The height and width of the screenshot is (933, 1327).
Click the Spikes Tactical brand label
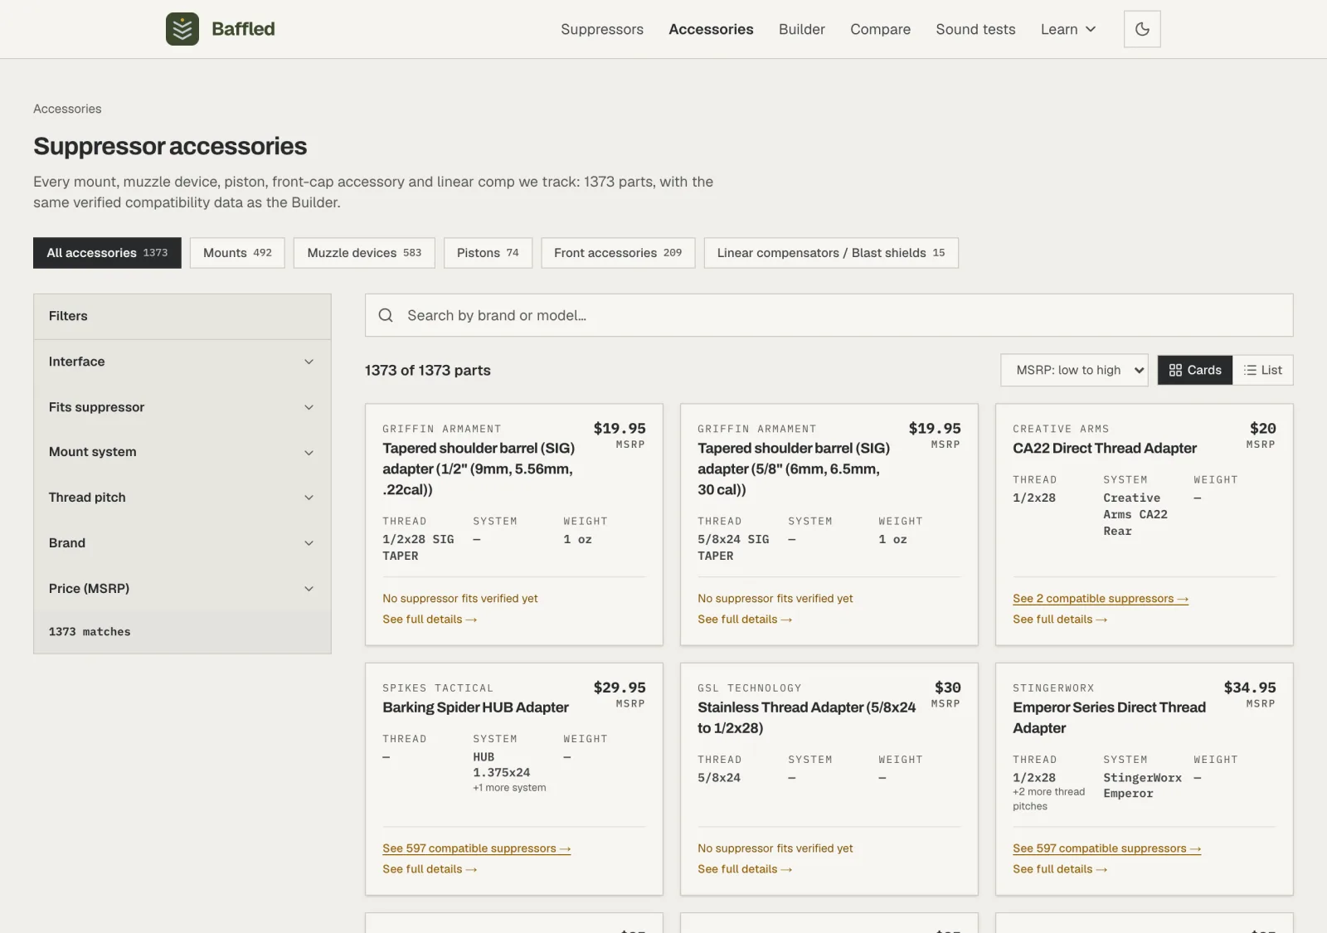point(438,688)
